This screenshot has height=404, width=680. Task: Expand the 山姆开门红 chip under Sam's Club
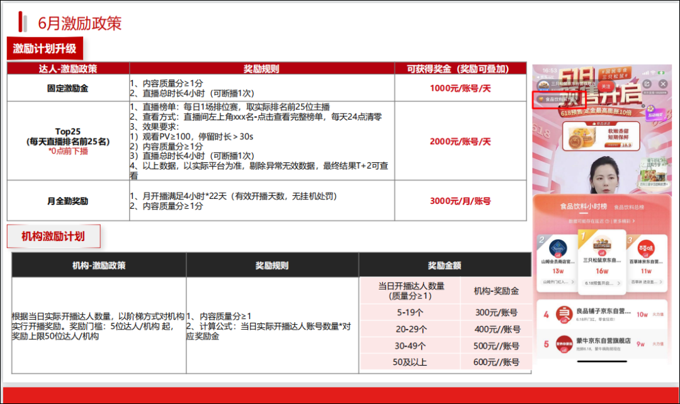click(x=557, y=281)
